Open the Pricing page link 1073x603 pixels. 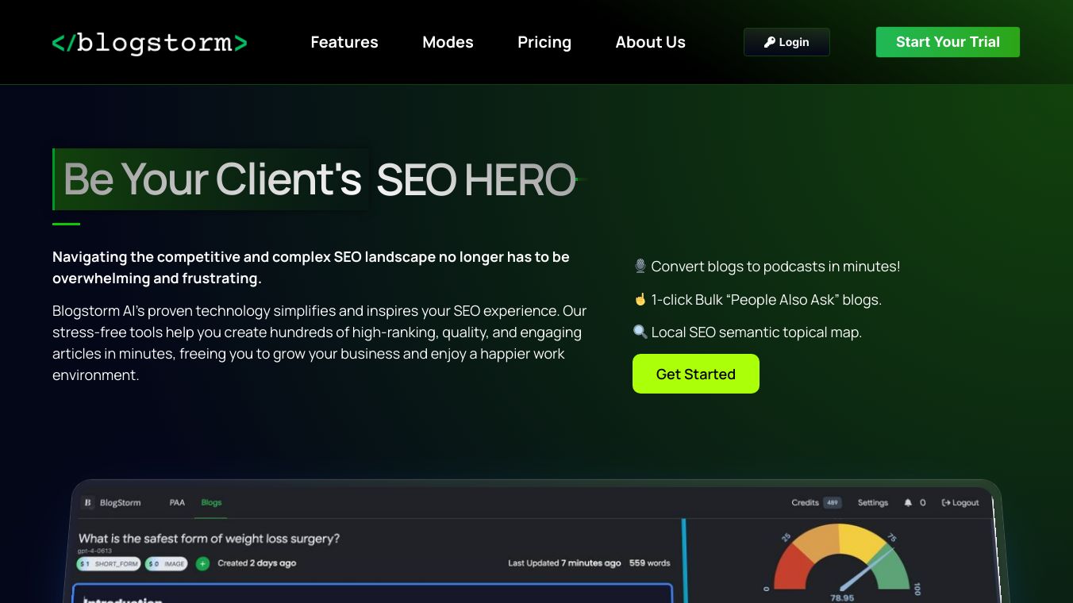click(x=544, y=42)
